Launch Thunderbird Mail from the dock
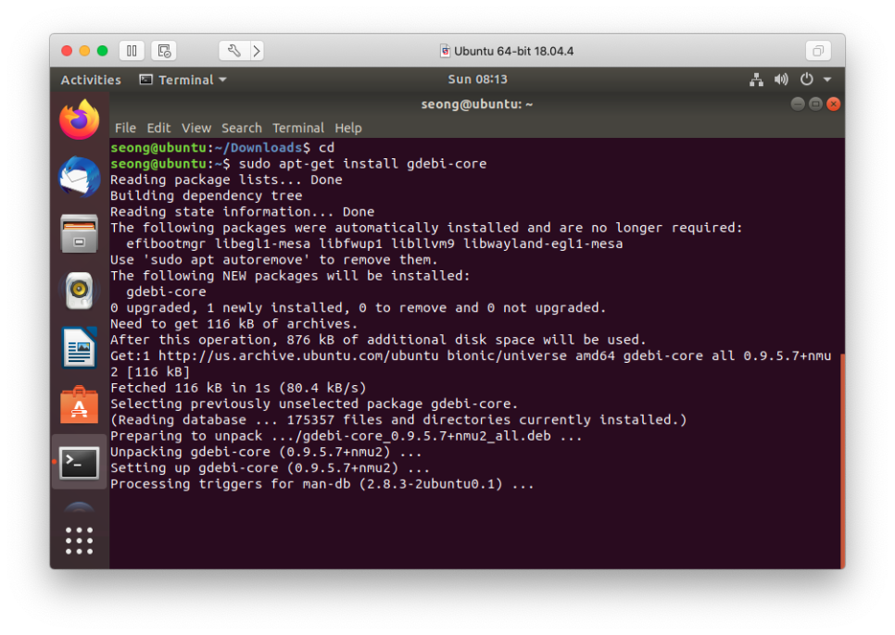The image size is (895, 635). (x=80, y=177)
